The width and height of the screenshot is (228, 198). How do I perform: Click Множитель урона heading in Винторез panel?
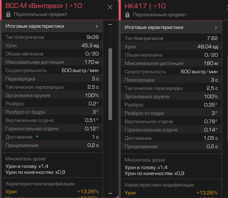pyautogui.click(x=25, y=159)
